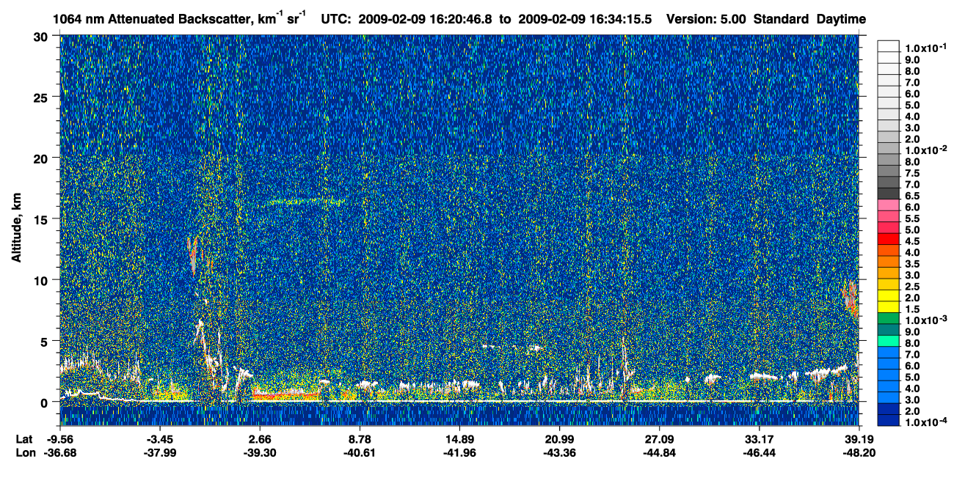Click the longitude value "-48.20"
954x489 pixels.
[x=859, y=452]
